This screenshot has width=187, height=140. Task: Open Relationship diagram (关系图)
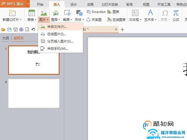coord(94,20)
